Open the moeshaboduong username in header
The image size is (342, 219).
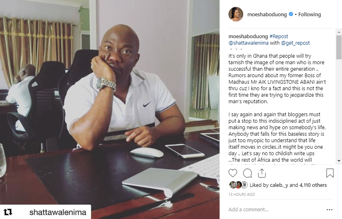tap(267, 14)
